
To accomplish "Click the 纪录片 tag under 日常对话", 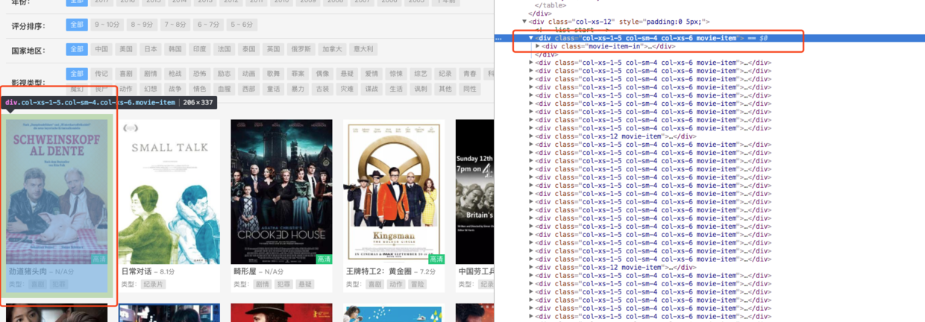I will coord(154,284).
